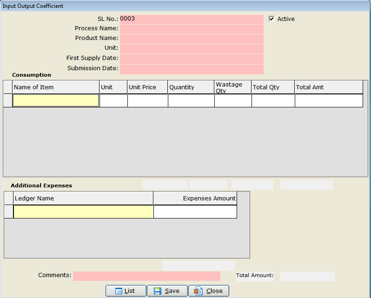This screenshot has height=298, width=371.
Task: Click the Quantity column header
Action: tap(191, 87)
